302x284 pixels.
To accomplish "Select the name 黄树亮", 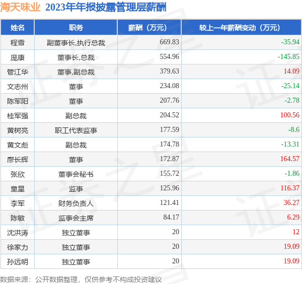I will point(18,130).
